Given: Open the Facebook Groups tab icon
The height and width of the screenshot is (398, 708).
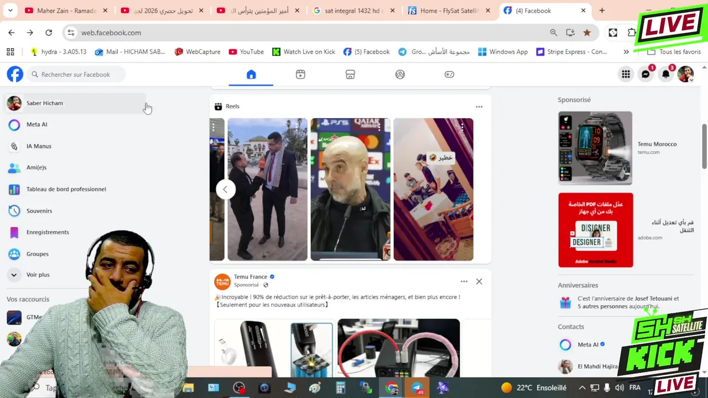Looking at the screenshot, I should pos(400,75).
